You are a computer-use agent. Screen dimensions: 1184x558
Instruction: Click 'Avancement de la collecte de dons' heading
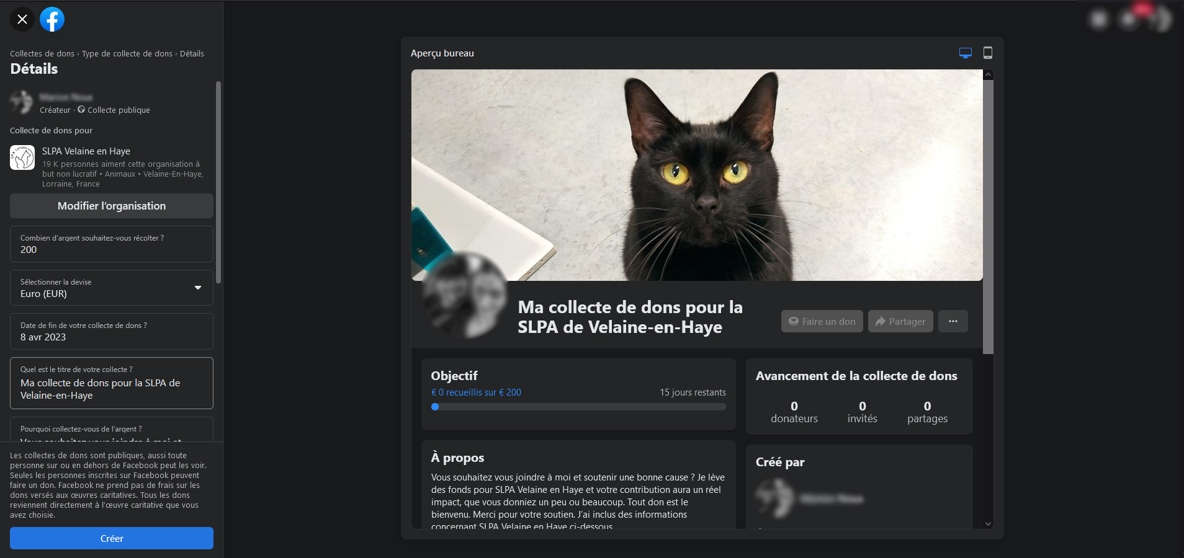point(856,376)
